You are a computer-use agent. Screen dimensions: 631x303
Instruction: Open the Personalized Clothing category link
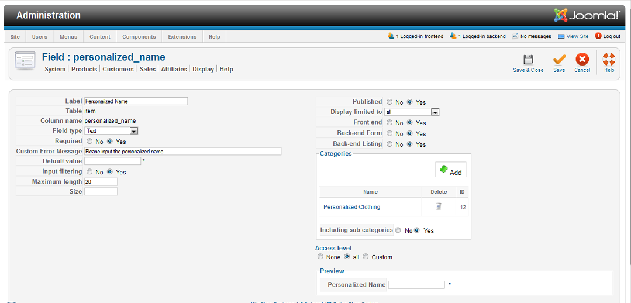point(351,207)
